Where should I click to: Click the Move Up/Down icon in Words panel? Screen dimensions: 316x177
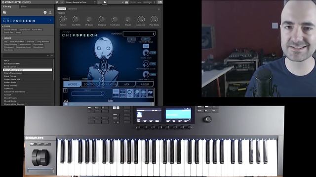click(x=122, y=93)
